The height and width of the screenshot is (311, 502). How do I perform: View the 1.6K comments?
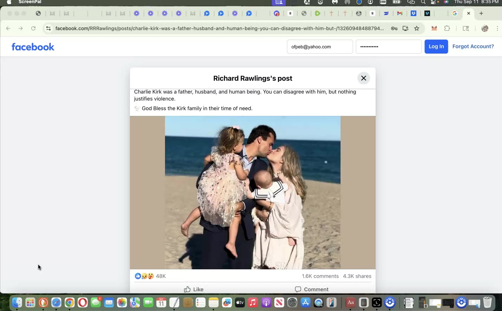[320, 276]
